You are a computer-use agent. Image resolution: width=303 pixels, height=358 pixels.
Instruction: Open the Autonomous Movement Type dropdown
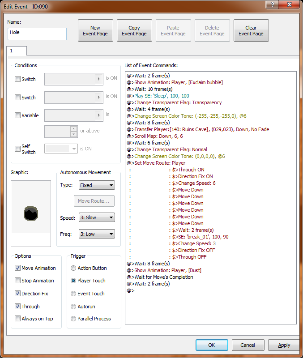(x=97, y=185)
